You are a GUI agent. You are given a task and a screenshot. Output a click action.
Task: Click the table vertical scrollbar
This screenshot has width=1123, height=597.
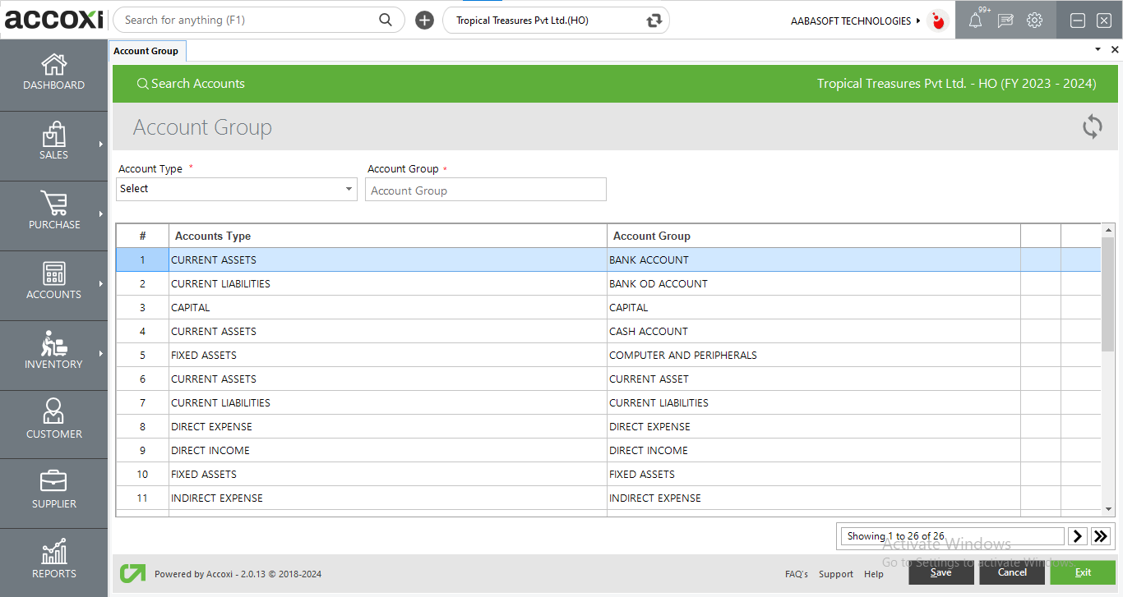pos(1107,296)
